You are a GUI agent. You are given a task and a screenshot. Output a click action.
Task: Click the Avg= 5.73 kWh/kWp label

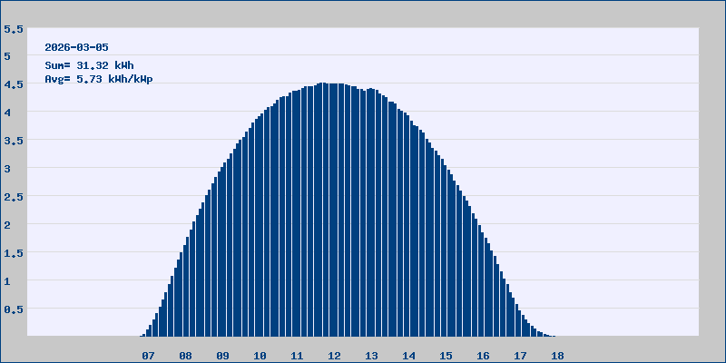98,79
